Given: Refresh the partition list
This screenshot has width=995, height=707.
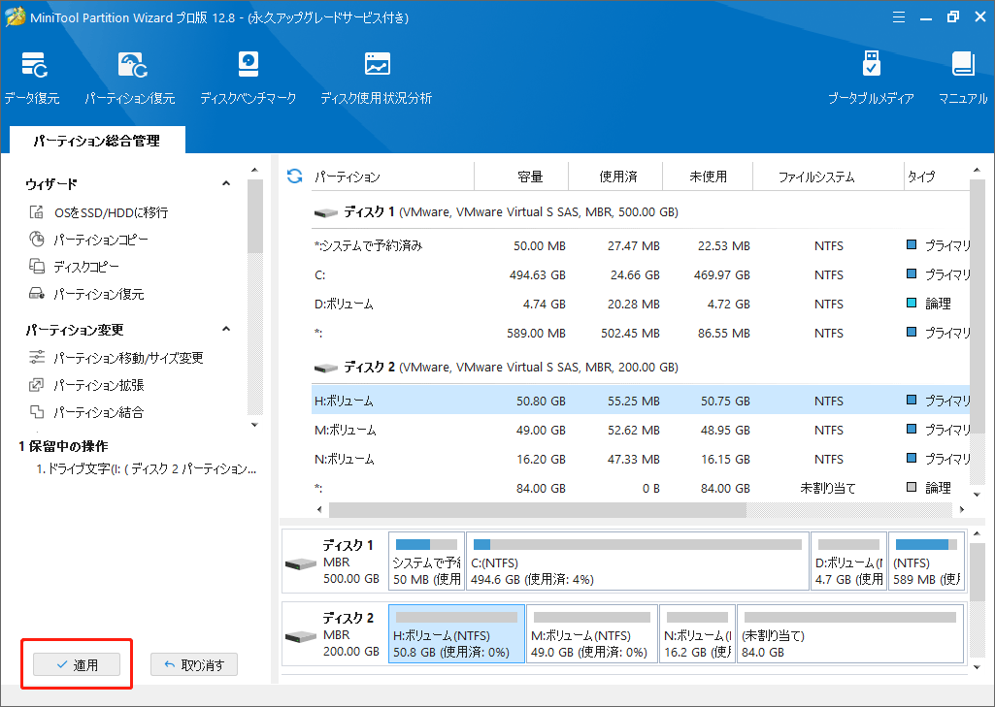Looking at the screenshot, I should point(294,177).
